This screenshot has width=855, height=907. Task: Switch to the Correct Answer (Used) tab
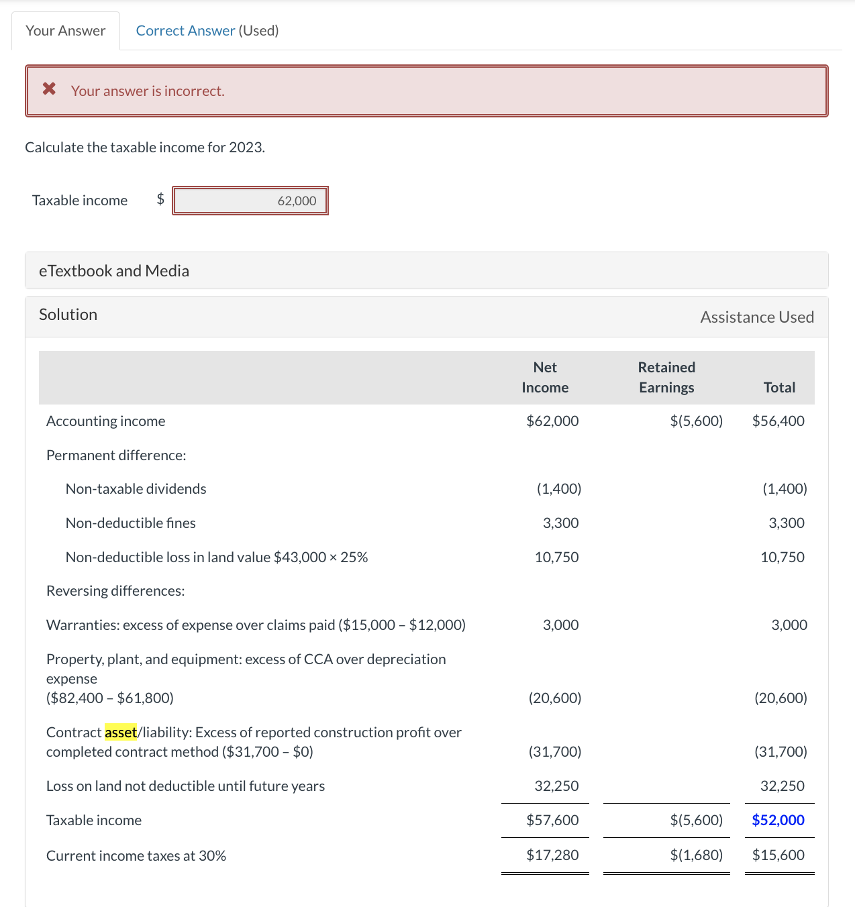[x=206, y=30]
